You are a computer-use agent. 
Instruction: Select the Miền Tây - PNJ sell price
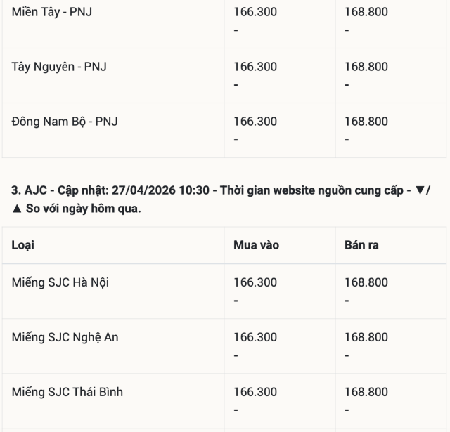point(366,12)
